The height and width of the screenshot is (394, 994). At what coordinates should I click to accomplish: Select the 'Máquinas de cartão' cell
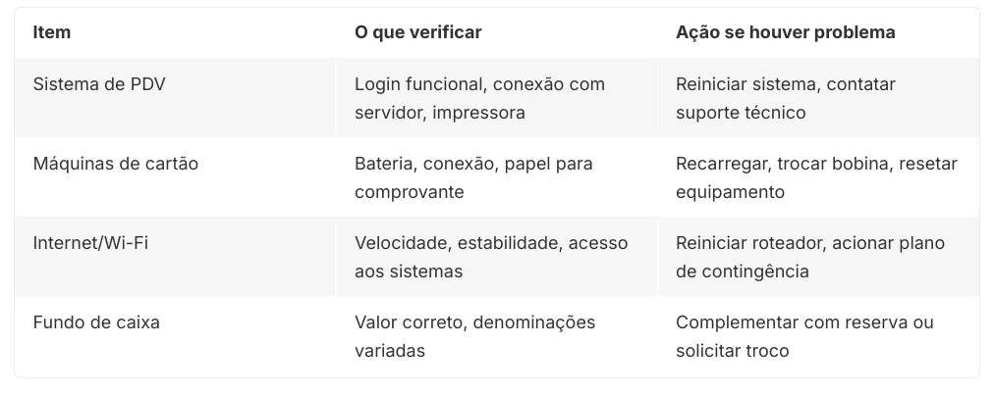(x=116, y=164)
